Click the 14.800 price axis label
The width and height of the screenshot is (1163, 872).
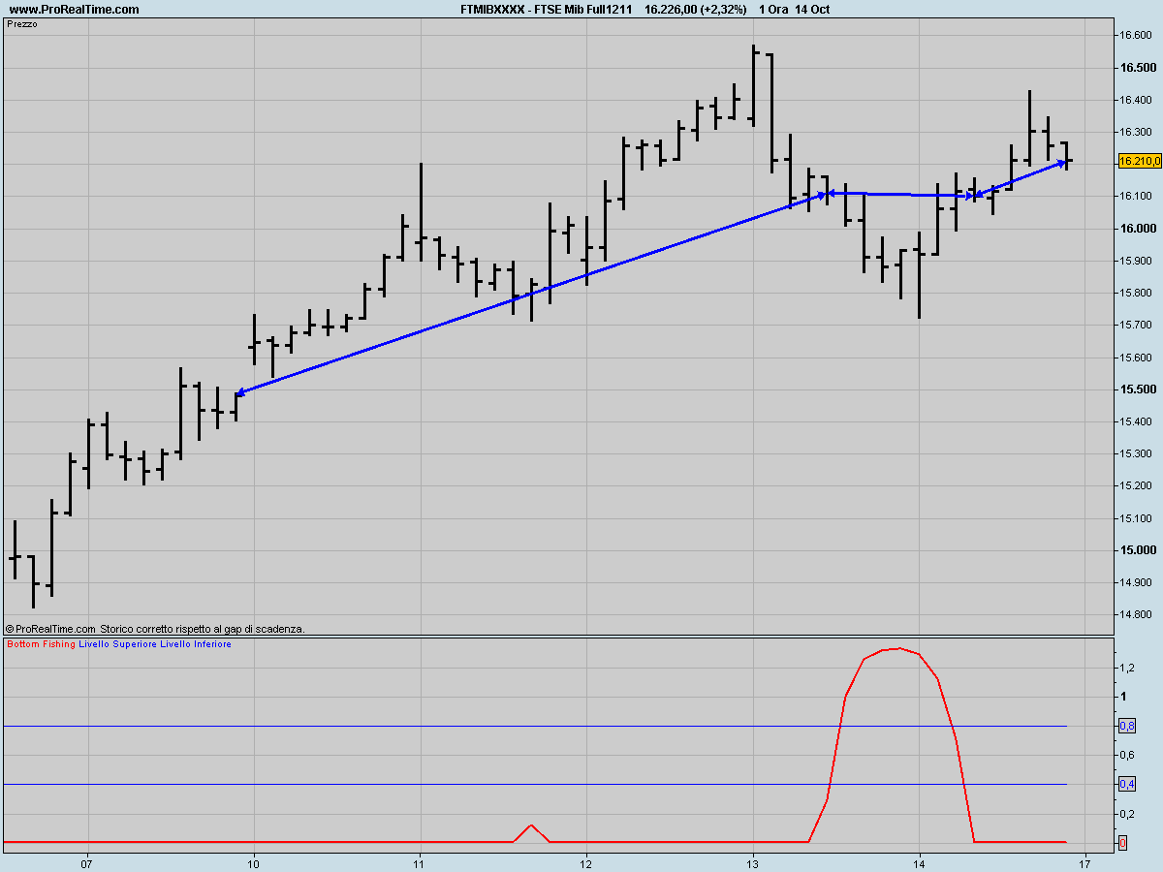[1138, 614]
